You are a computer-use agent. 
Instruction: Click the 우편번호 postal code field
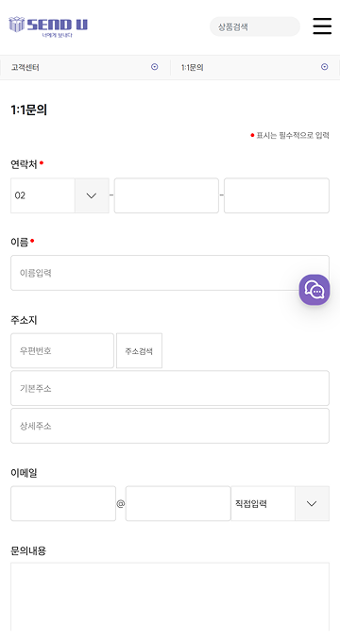(x=62, y=351)
